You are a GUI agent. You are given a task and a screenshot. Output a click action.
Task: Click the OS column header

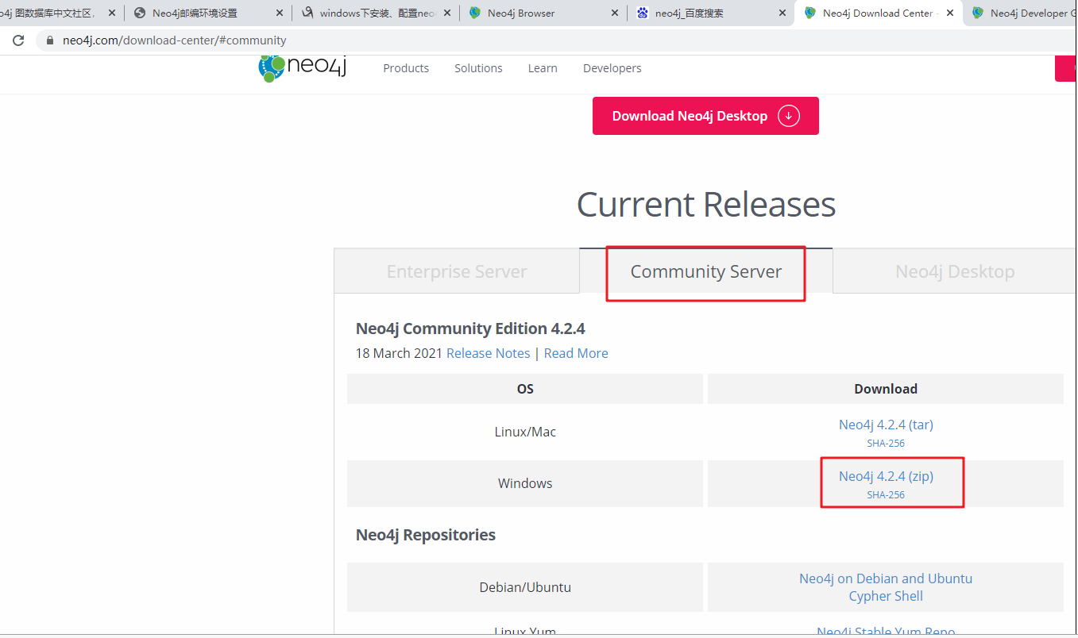point(525,389)
